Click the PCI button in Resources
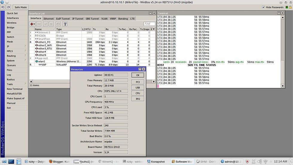 (x=138, y=82)
